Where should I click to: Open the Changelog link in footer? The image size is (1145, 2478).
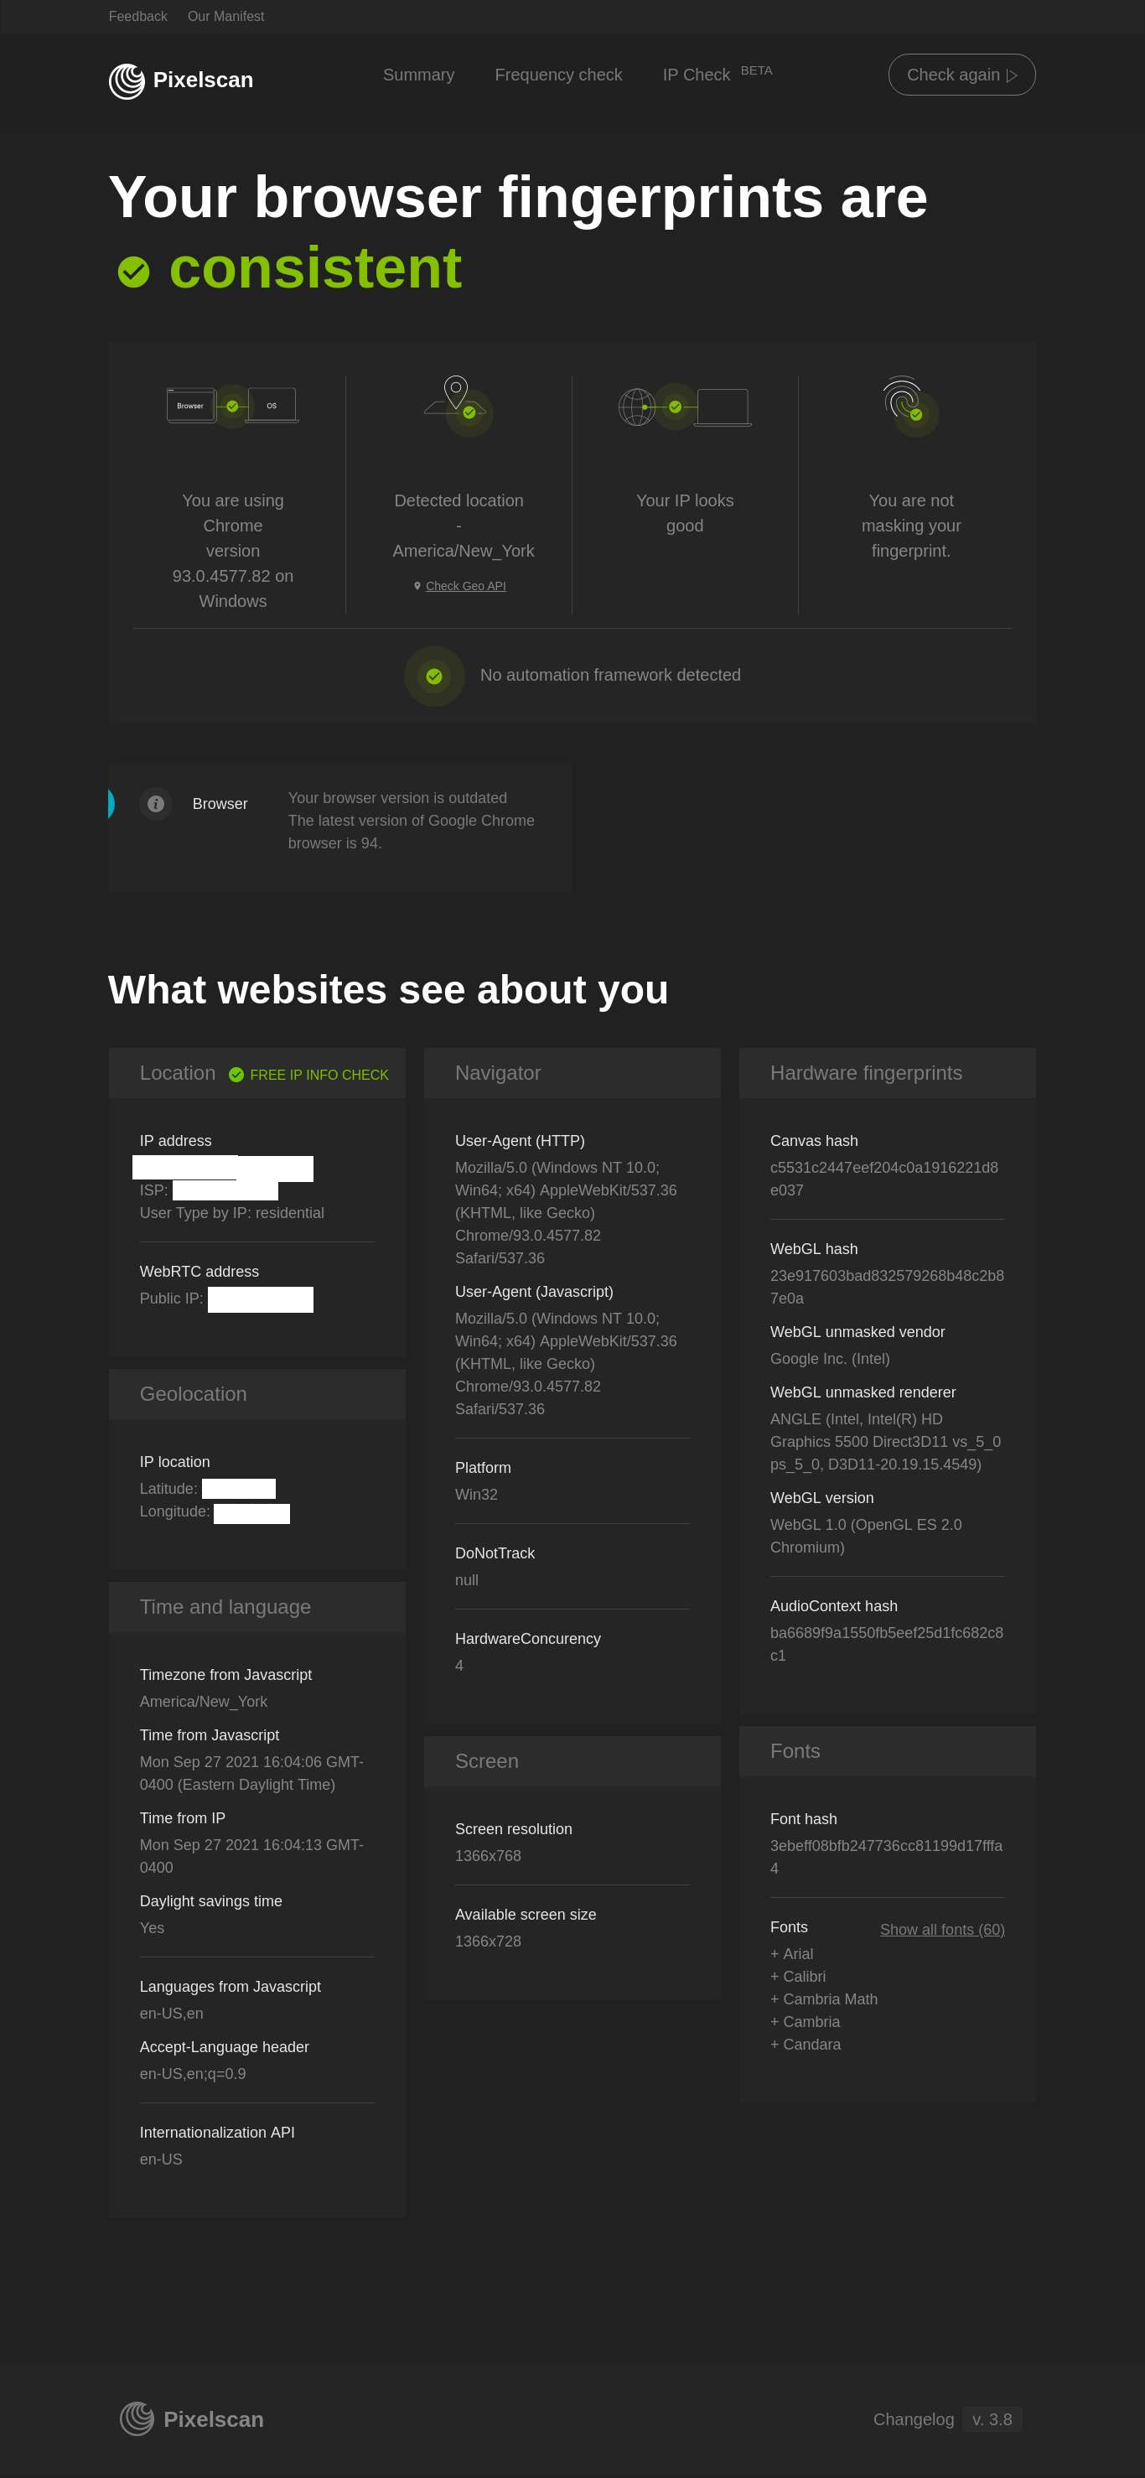pyautogui.click(x=913, y=2419)
